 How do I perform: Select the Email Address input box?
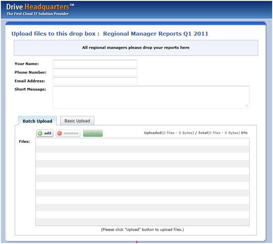pyautogui.click(x=95, y=81)
